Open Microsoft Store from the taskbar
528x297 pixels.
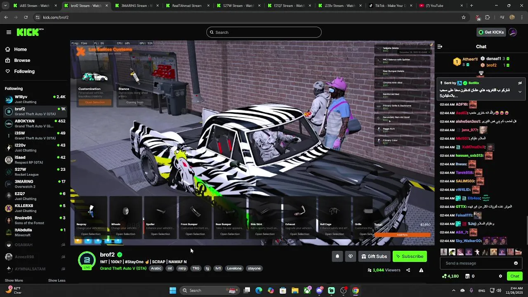pos(283,290)
